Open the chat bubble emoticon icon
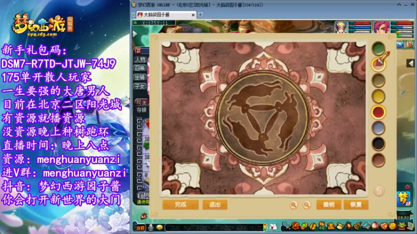 (160, 227)
